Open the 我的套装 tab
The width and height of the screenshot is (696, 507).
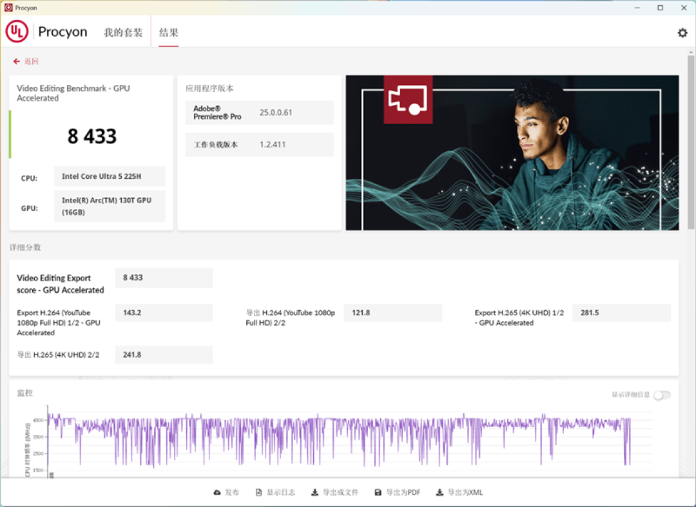pos(123,32)
